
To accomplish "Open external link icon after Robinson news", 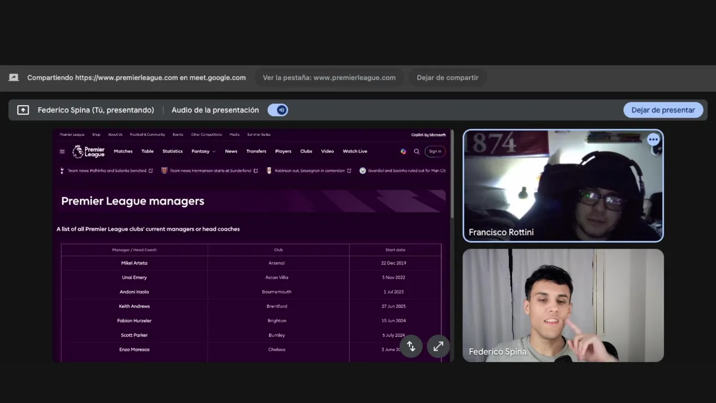I will [349, 171].
